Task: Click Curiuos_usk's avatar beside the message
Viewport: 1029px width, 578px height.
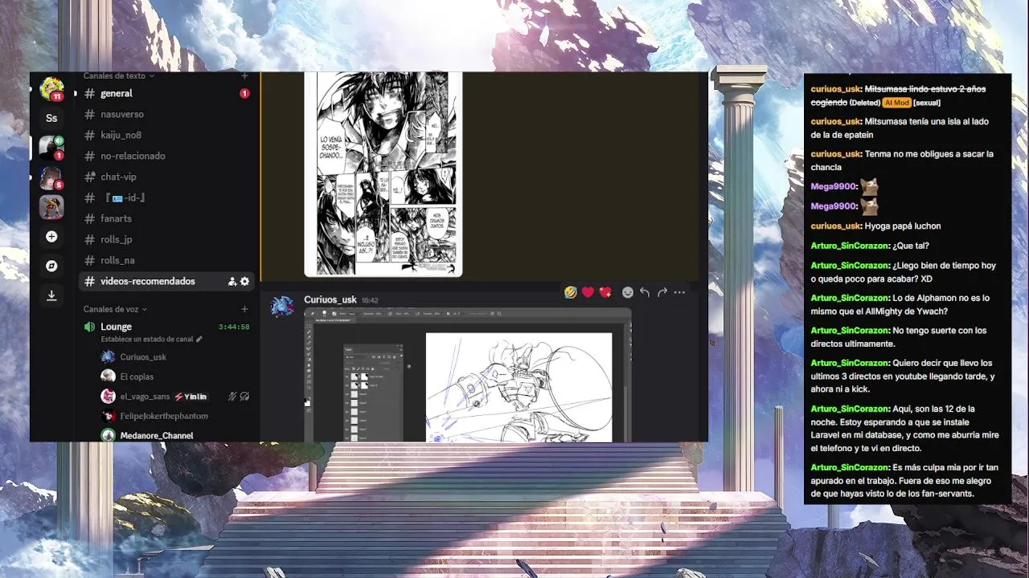Action: 281,307
